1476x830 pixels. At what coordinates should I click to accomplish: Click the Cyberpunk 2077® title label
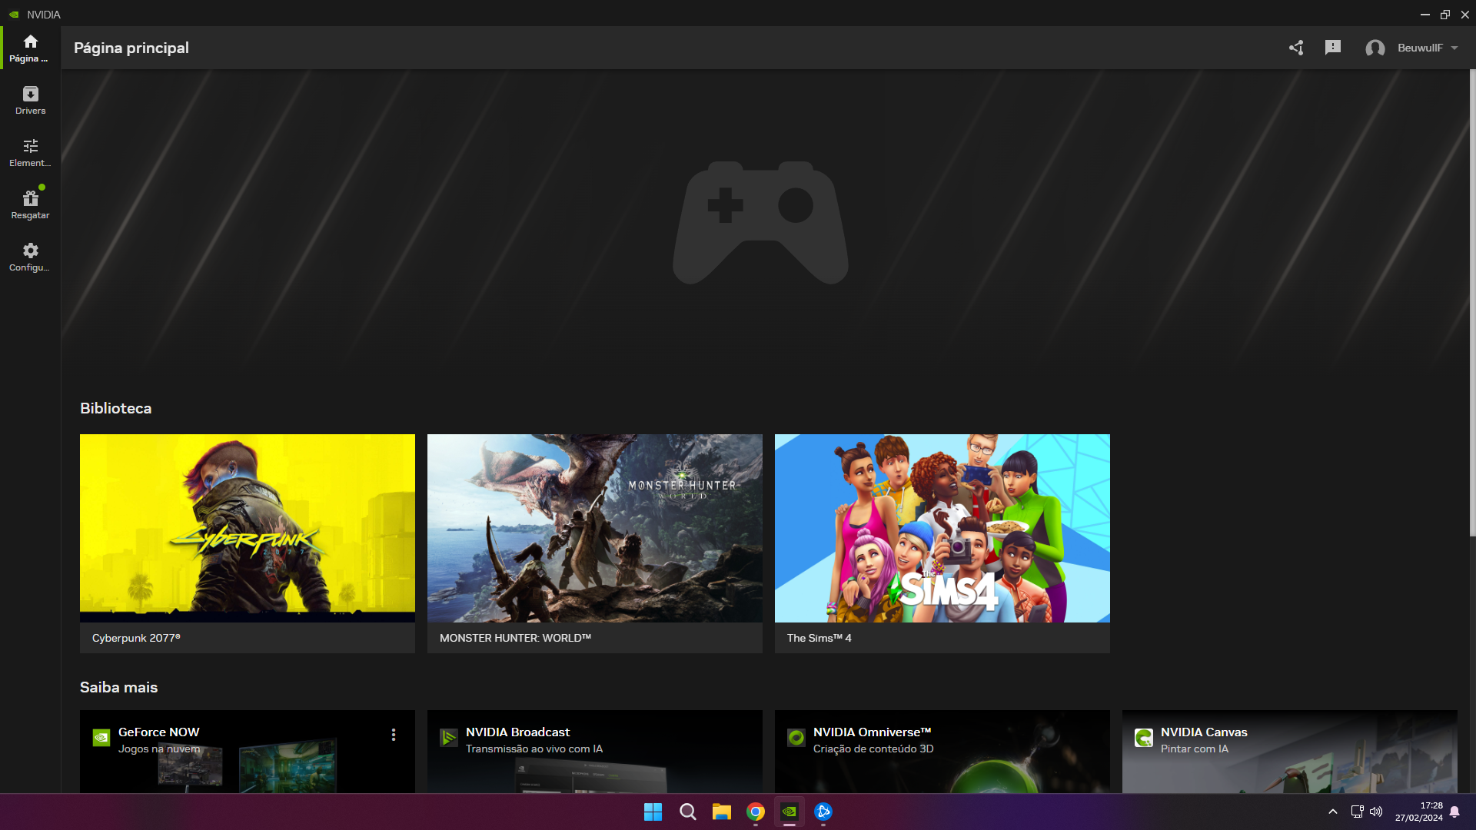[136, 638]
